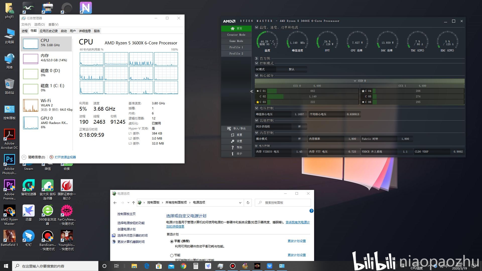Screen dimensions: 482x271
Task: Click core C 04 frequency bar
Action: coord(418,91)
